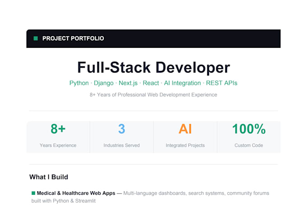Click the orange AI stat value
The height and width of the screenshot is (207, 307).
click(x=185, y=129)
